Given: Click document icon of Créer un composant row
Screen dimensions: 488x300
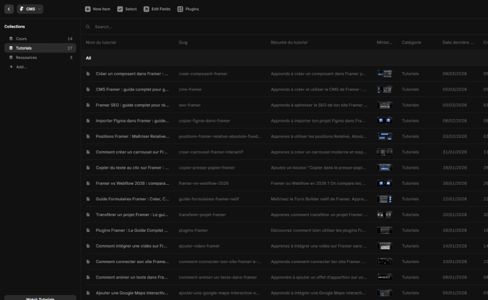Looking at the screenshot, I should coord(88,74).
